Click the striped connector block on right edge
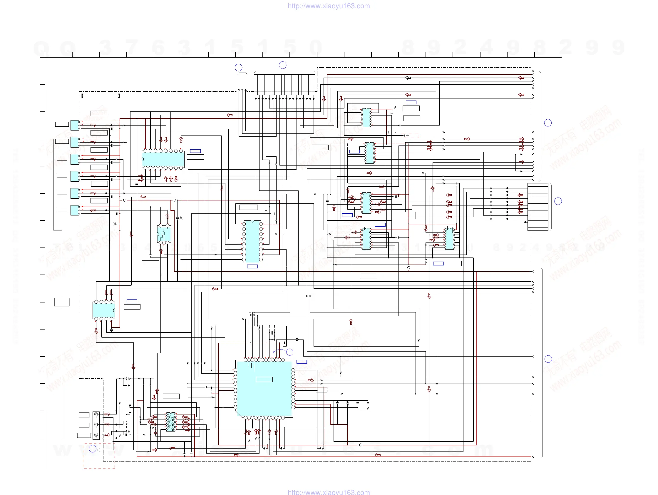 coord(538,207)
